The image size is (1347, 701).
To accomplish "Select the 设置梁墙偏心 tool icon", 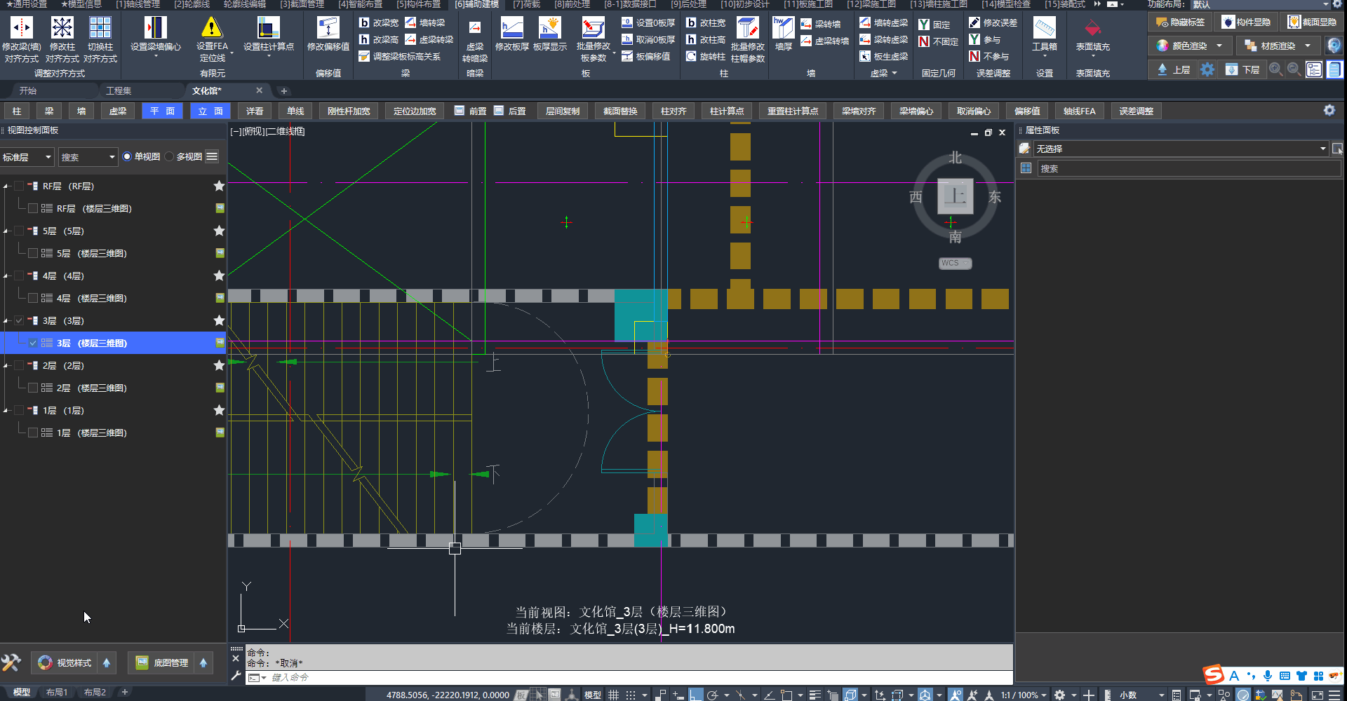I will tap(155, 28).
